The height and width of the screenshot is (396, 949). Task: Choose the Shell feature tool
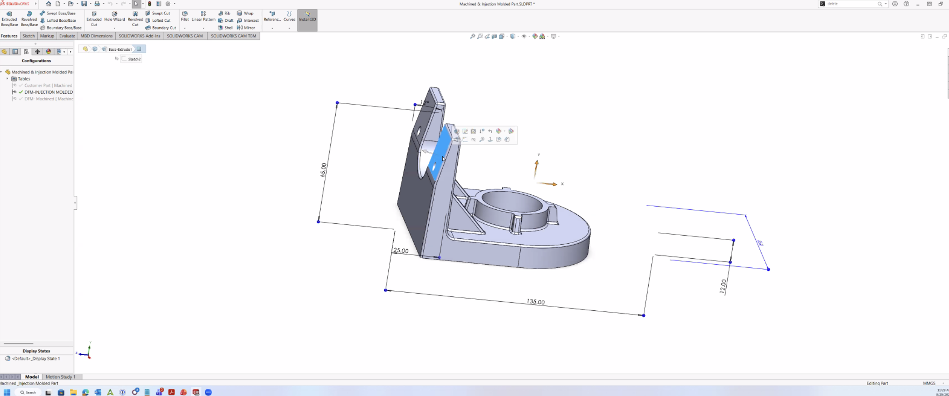point(225,28)
